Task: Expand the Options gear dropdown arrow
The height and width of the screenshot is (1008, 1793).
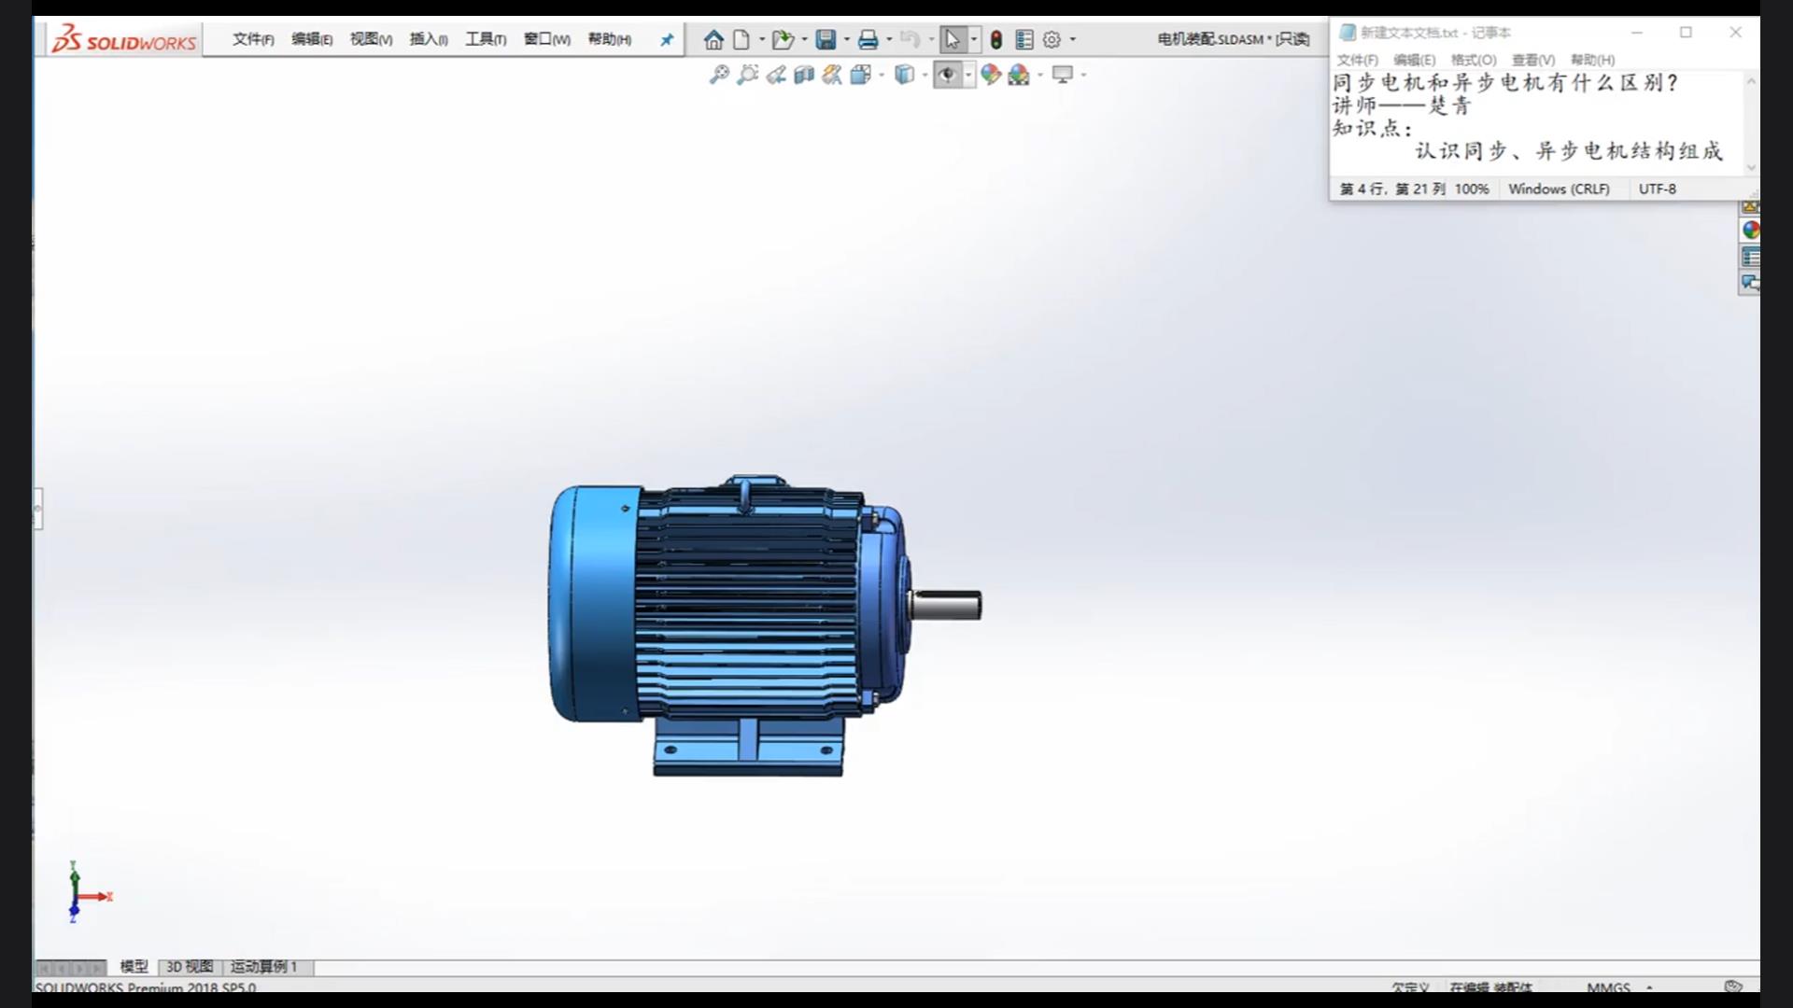Action: 1073,39
